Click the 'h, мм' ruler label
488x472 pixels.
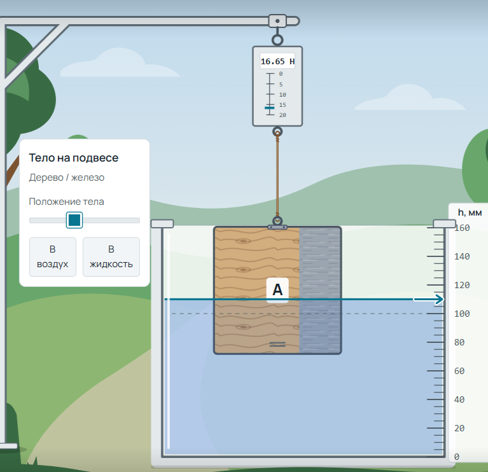470,212
